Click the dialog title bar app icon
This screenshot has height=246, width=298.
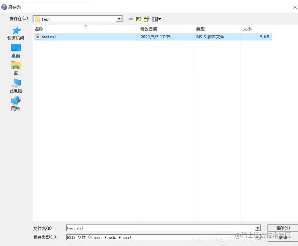pyautogui.click(x=4, y=7)
